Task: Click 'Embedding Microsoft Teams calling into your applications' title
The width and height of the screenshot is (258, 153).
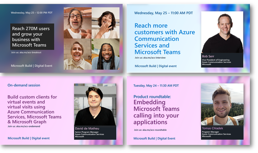Action: pyautogui.click(x=157, y=112)
